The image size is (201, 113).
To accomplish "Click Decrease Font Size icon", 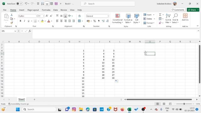I will coord(51,16).
